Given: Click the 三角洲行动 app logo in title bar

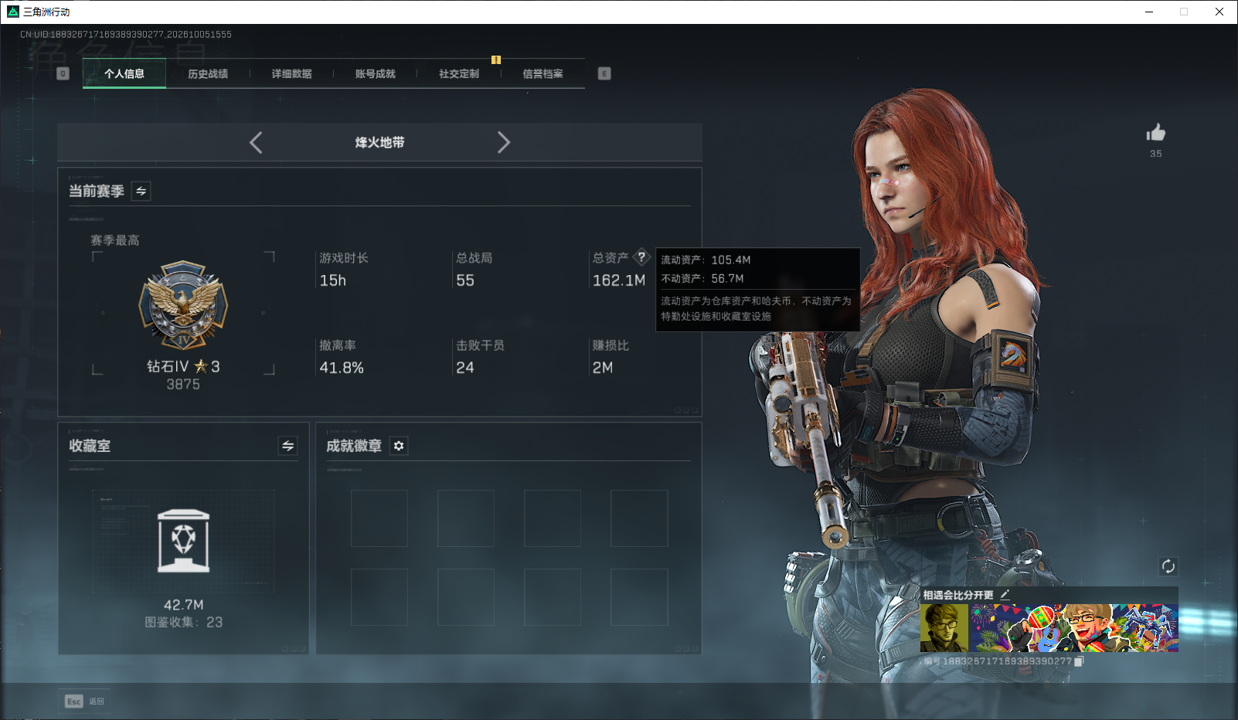Looking at the screenshot, I should (13, 12).
